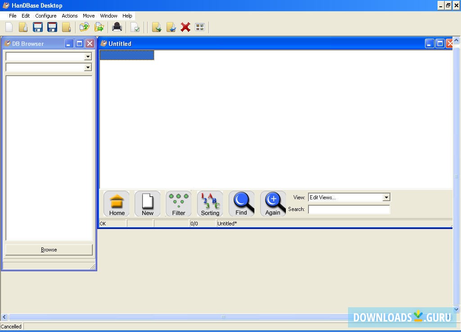The height and width of the screenshot is (332, 461).
Task: Open the Edit Views dropdown
Action: point(386,197)
